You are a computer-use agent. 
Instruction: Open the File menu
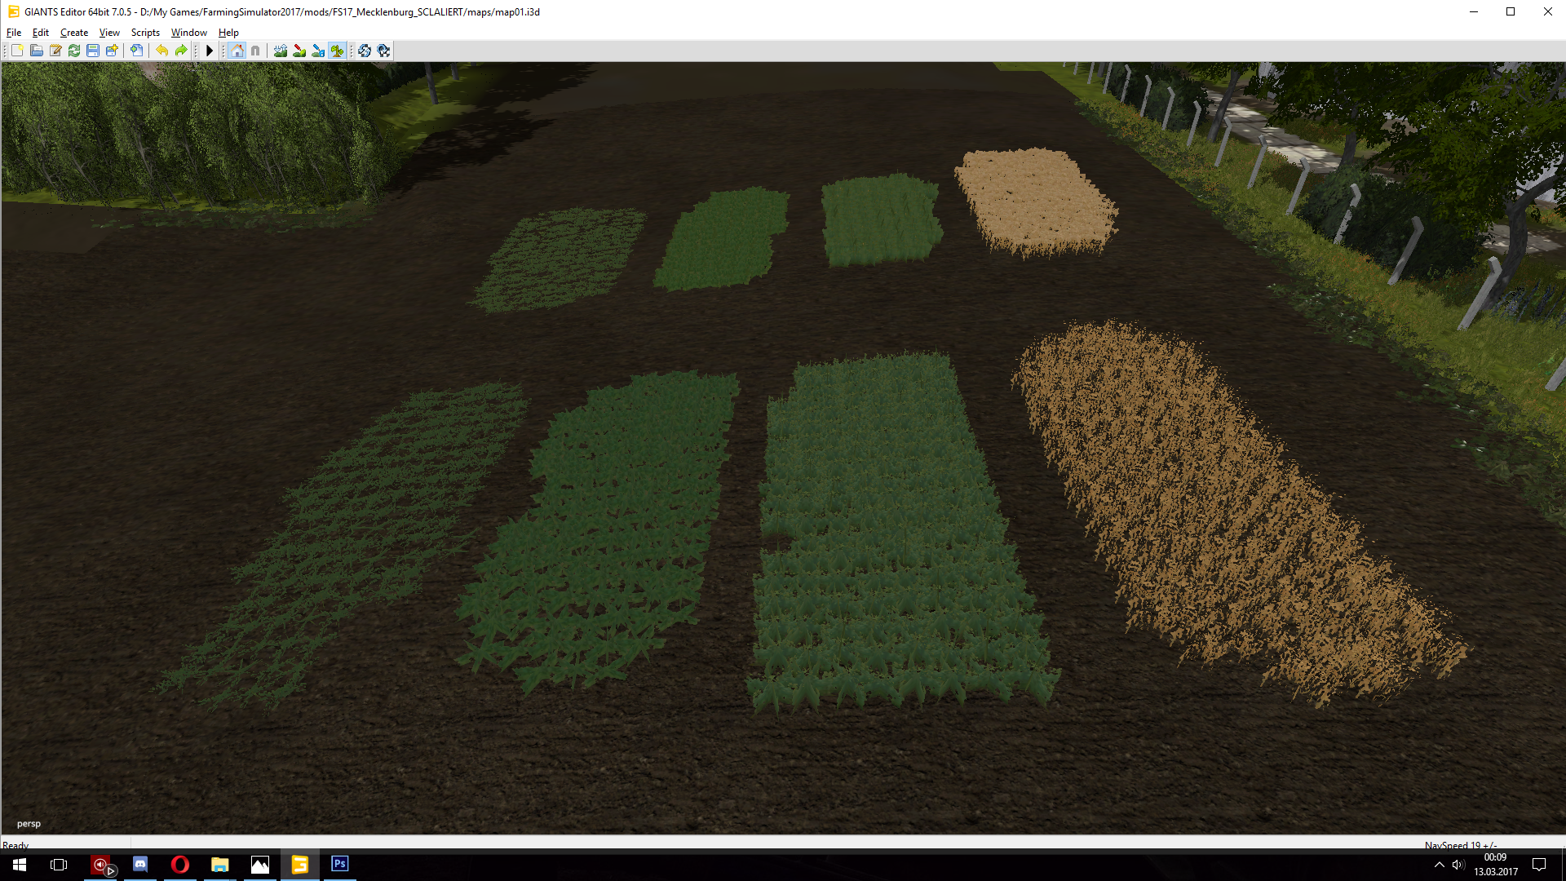click(x=14, y=33)
